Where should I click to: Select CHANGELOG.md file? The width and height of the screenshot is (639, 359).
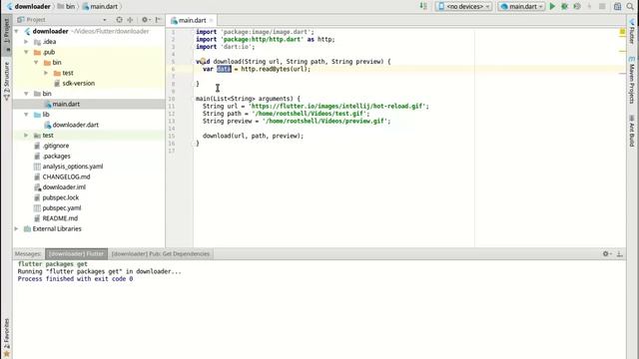pyautogui.click(x=66, y=177)
